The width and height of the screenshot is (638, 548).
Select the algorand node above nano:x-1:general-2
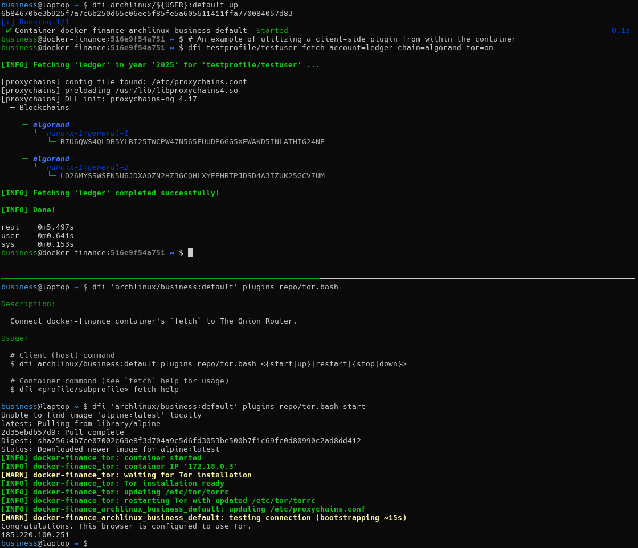coord(51,158)
